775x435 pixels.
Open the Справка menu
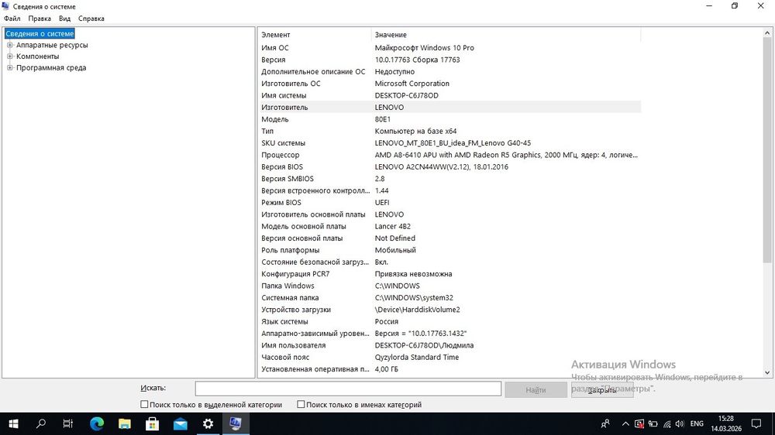(x=91, y=19)
